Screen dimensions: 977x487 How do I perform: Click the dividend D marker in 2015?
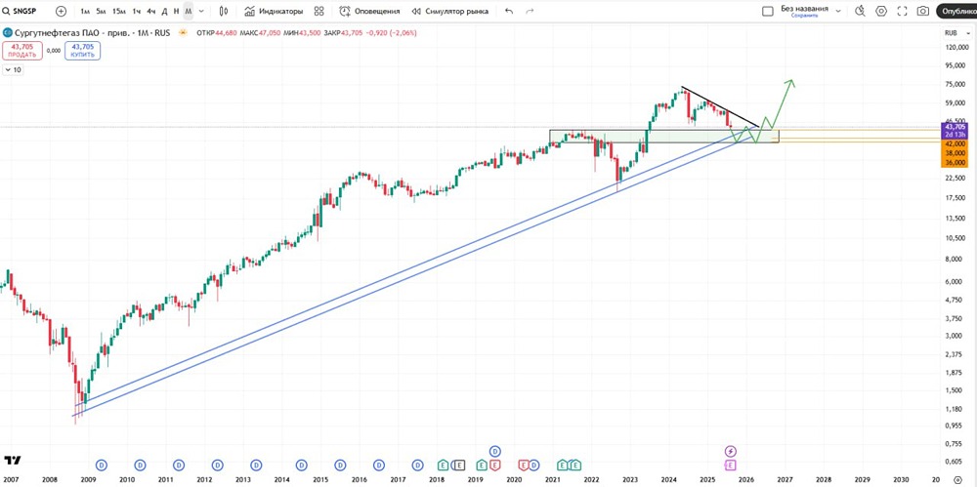pos(340,465)
